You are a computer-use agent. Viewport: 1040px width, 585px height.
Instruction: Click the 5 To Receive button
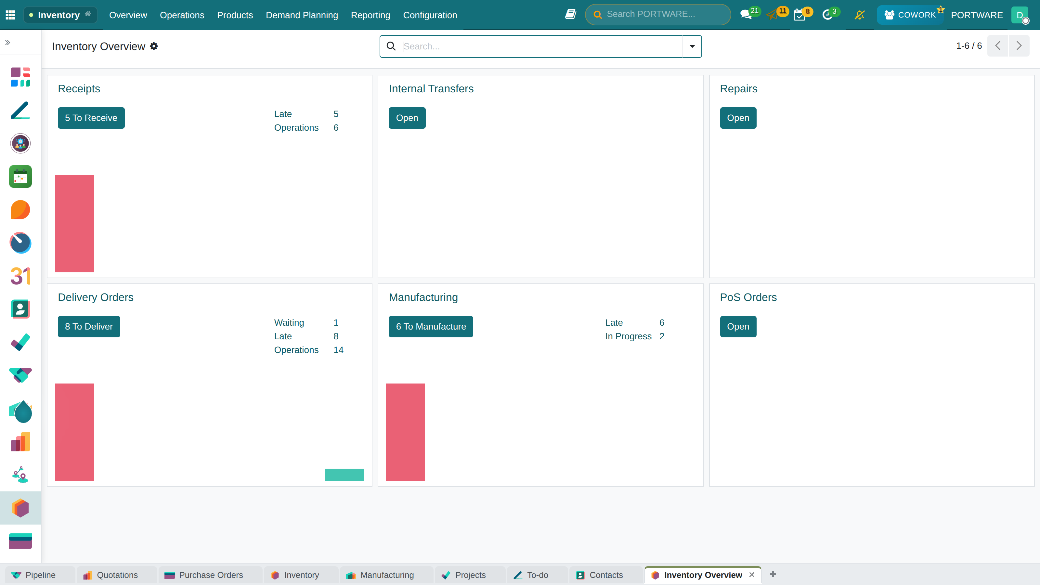pyautogui.click(x=91, y=118)
